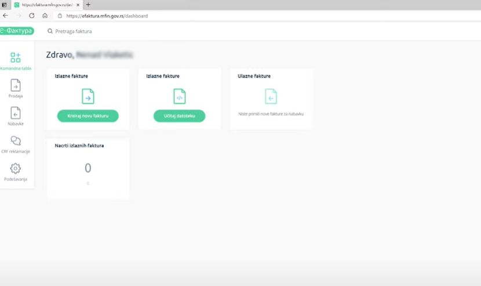The width and height of the screenshot is (481, 286).
Task: Select the browser address bar URL
Action: click(x=107, y=16)
